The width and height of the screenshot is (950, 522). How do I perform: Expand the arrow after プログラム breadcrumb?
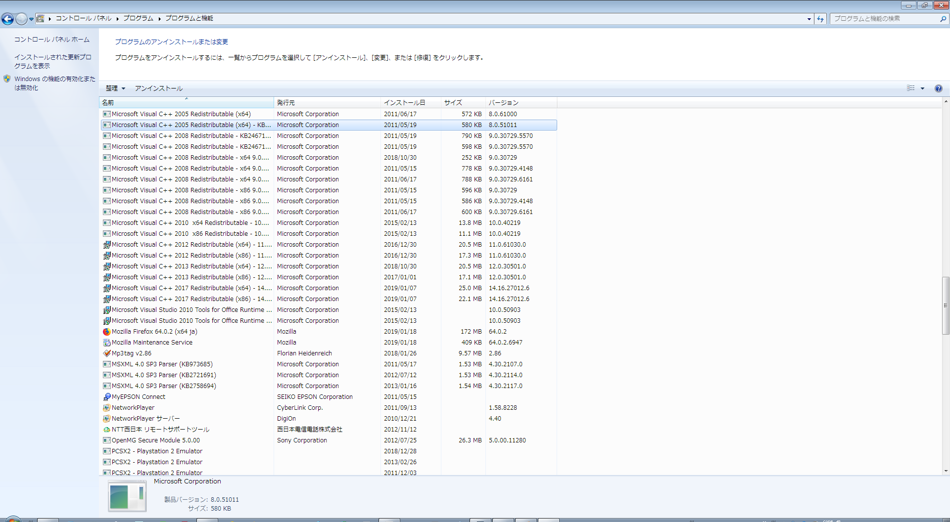click(x=160, y=19)
